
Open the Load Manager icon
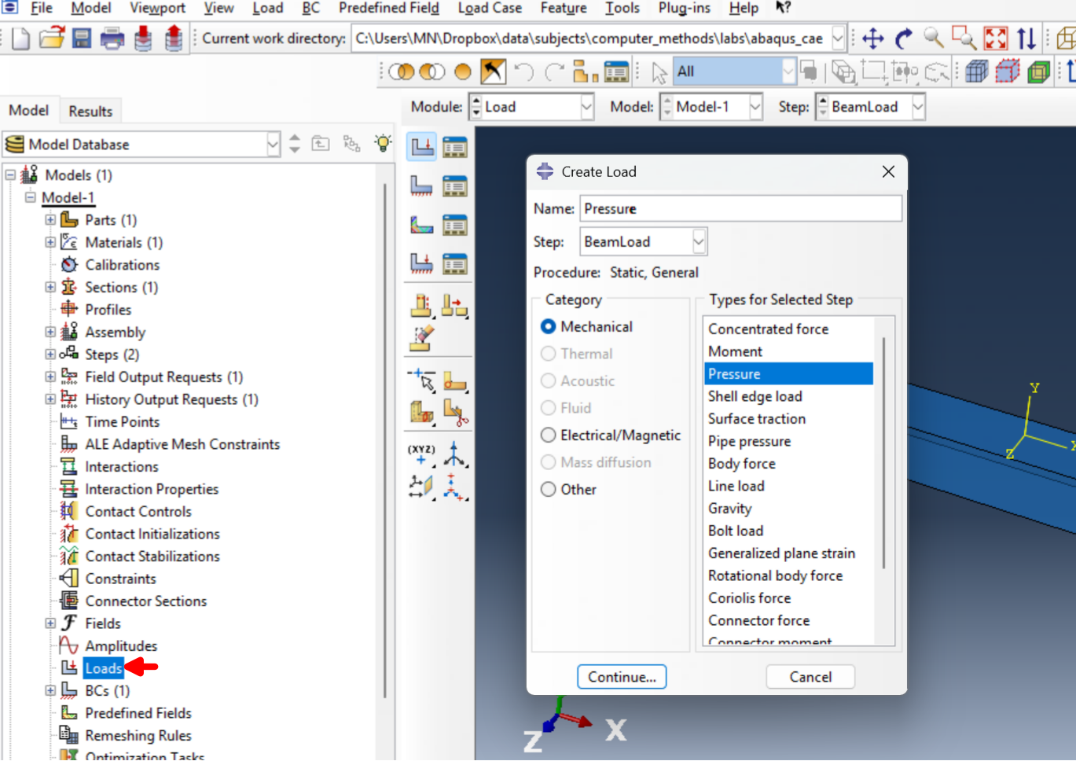click(x=454, y=147)
